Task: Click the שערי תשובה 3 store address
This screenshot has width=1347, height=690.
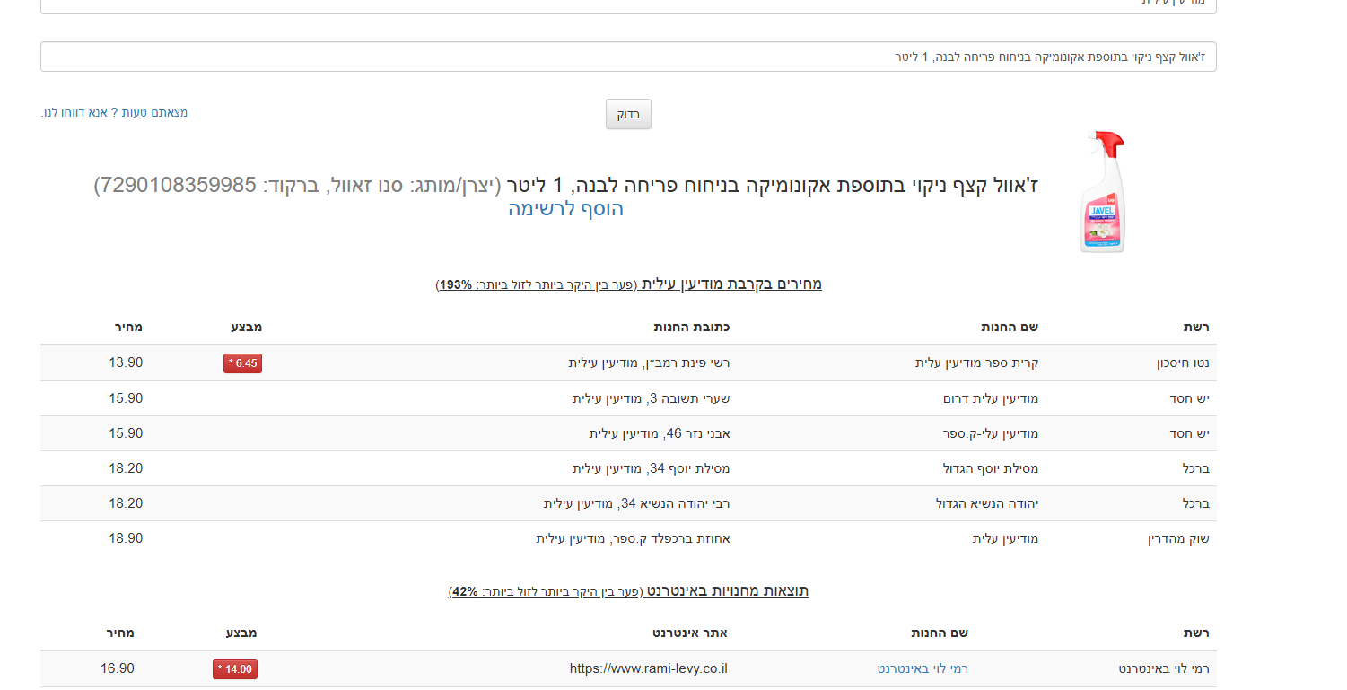Action: (x=652, y=398)
